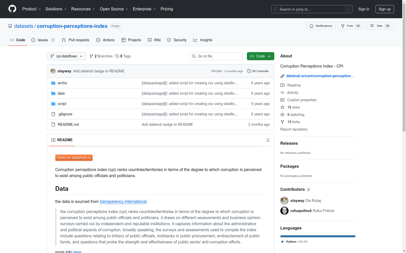Open the datasets owner link
Screen dimensions: 406x253
[24, 26]
